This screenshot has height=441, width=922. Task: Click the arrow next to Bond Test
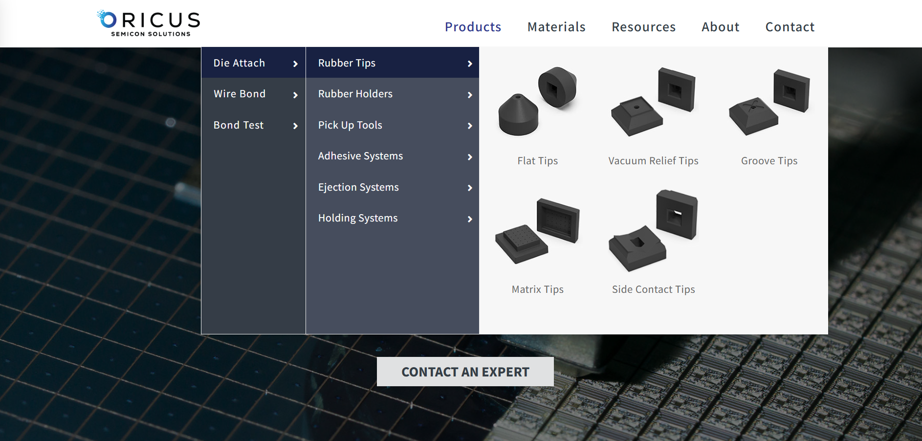(295, 126)
